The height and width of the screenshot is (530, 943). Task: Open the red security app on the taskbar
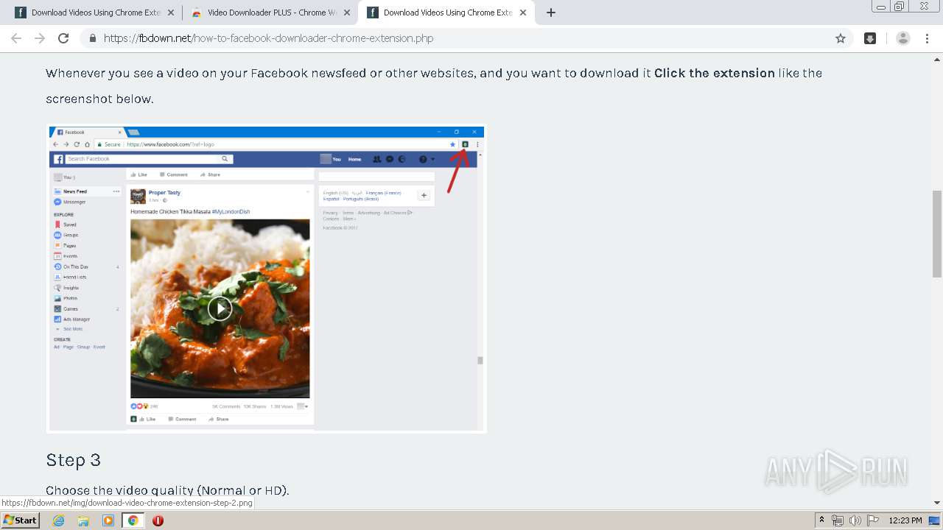point(158,520)
